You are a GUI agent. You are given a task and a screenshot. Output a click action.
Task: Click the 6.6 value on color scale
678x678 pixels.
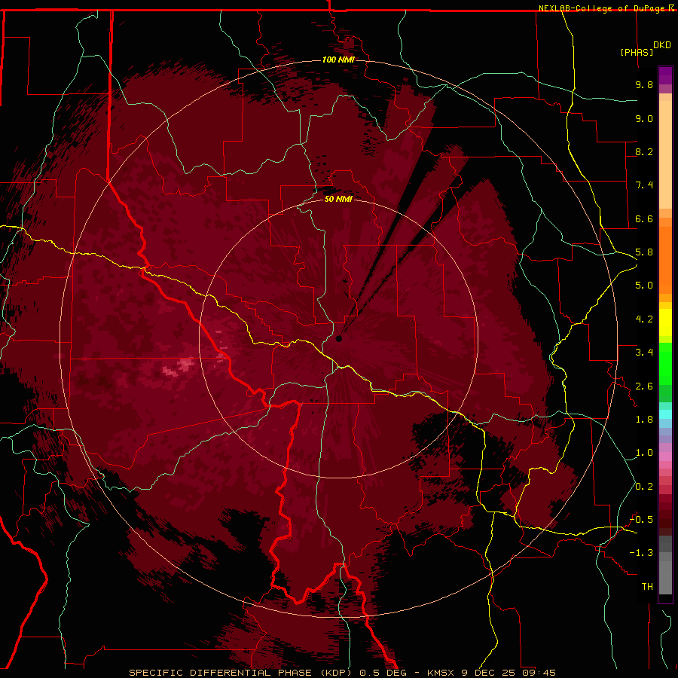[x=644, y=218]
